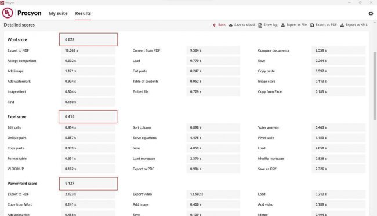Click the Add watermark label
The width and height of the screenshot is (377, 216).
[x=19, y=81]
